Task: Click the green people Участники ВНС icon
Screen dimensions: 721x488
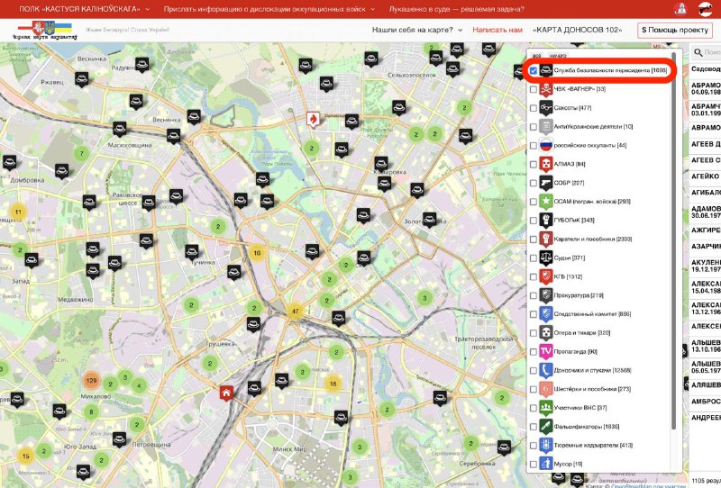Action: (546, 408)
